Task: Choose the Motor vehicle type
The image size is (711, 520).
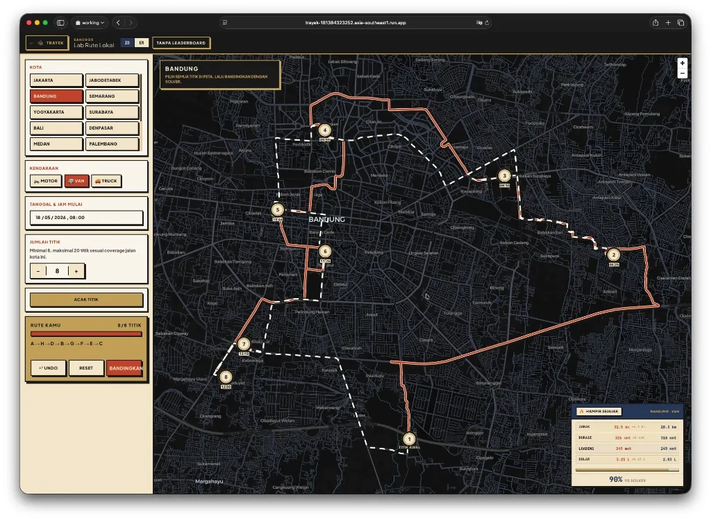Action: [x=46, y=181]
